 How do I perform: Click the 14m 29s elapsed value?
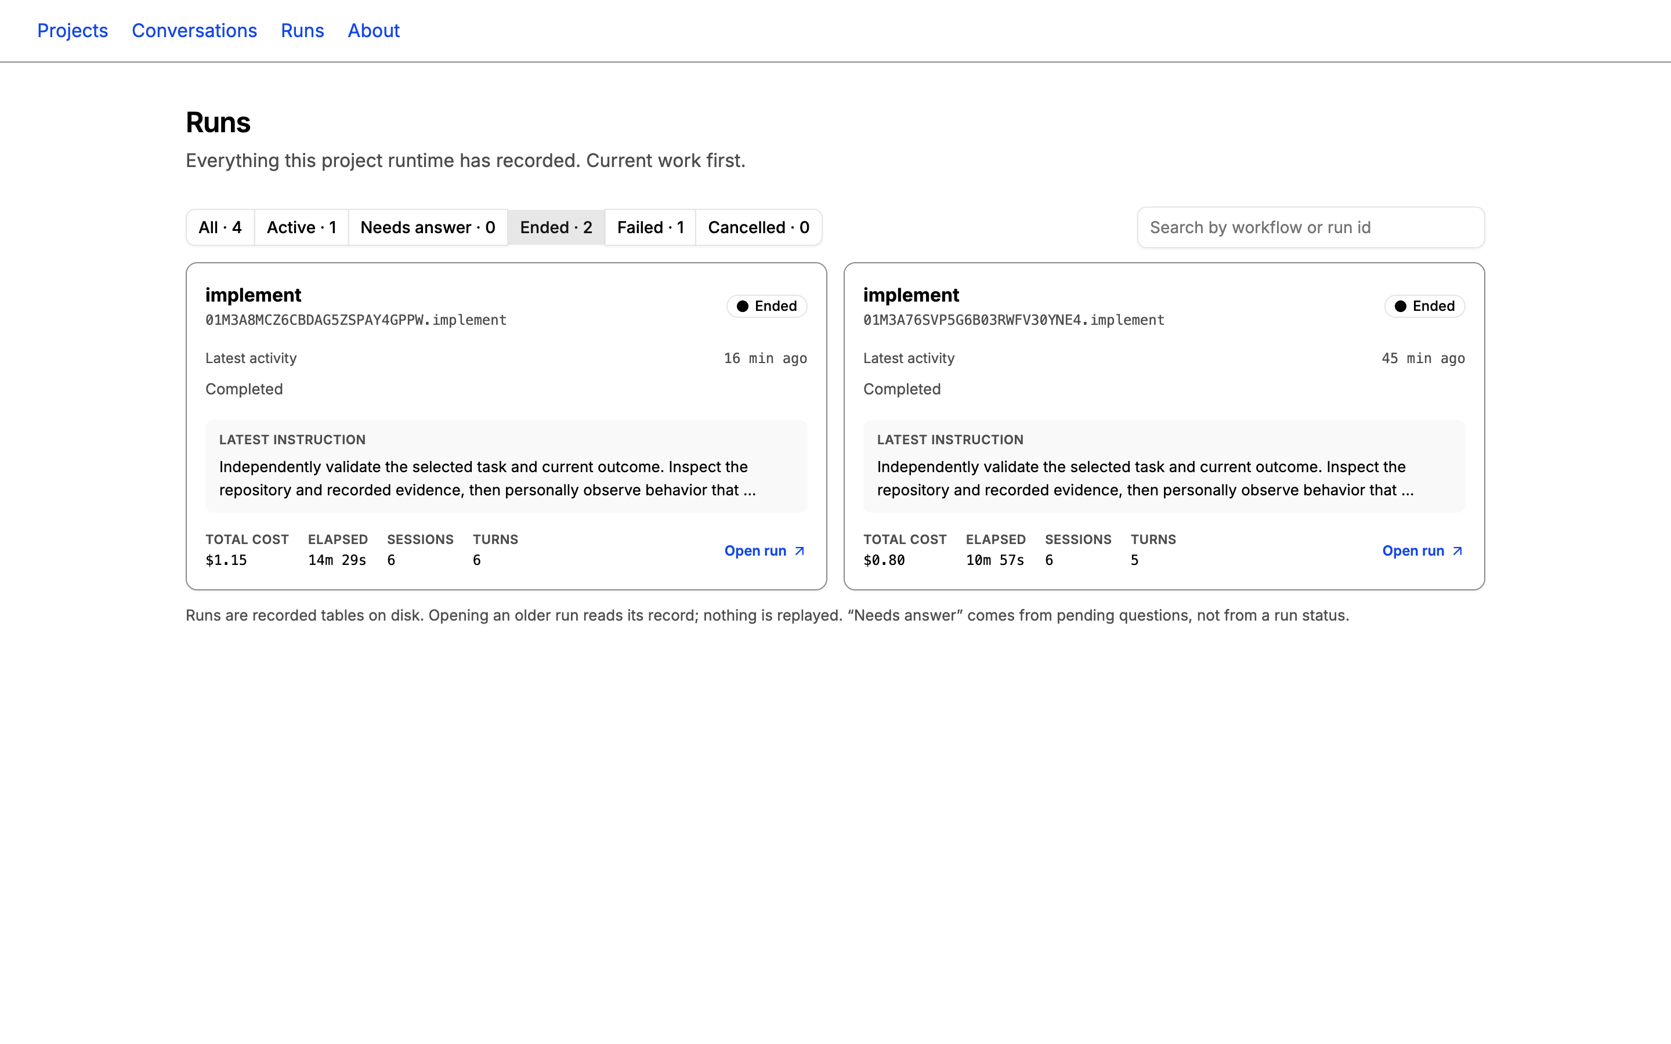(337, 560)
